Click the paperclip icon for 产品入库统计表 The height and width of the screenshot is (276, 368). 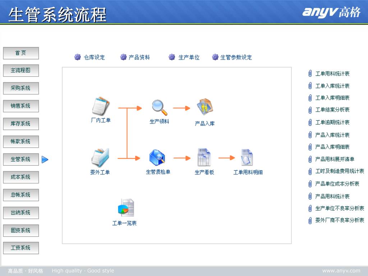point(310,135)
